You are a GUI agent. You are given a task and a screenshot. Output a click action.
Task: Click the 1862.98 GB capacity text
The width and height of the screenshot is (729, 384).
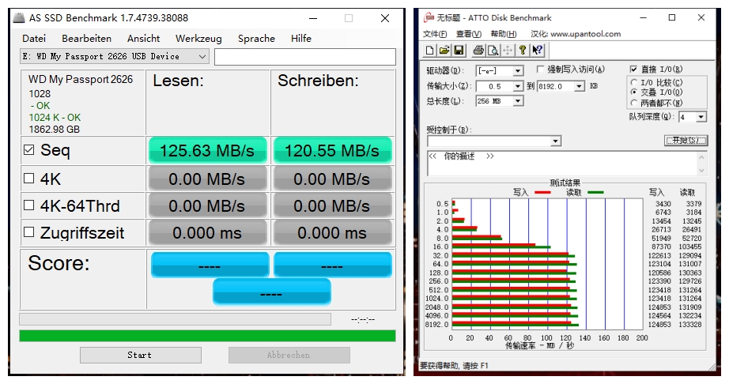55,130
